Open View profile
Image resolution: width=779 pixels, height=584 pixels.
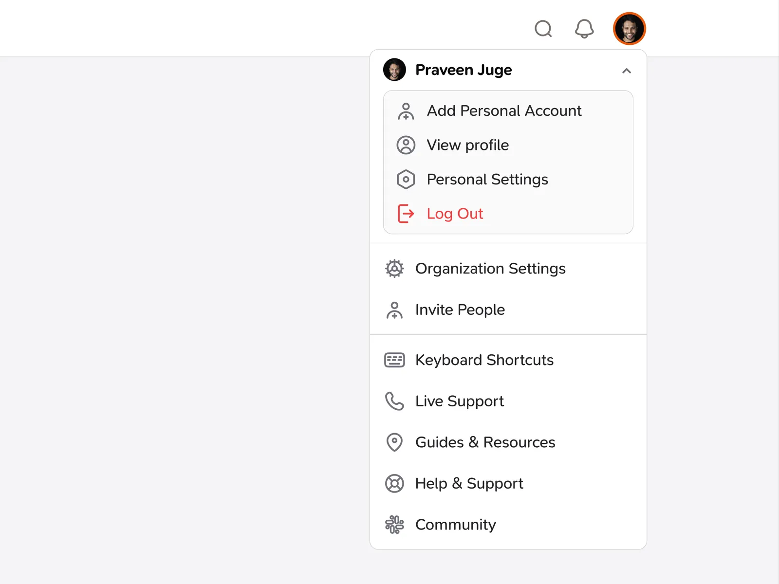pos(467,145)
